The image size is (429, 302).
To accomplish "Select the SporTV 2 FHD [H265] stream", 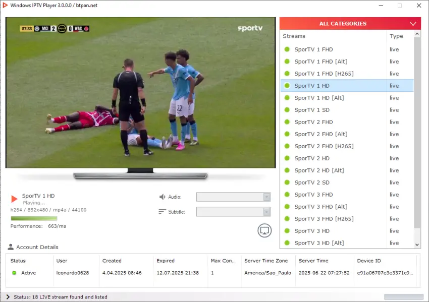I will 347,146.
